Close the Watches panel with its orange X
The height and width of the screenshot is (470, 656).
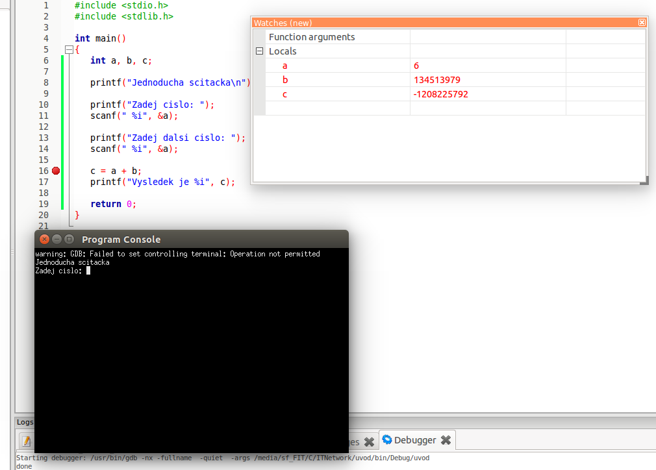click(x=642, y=22)
